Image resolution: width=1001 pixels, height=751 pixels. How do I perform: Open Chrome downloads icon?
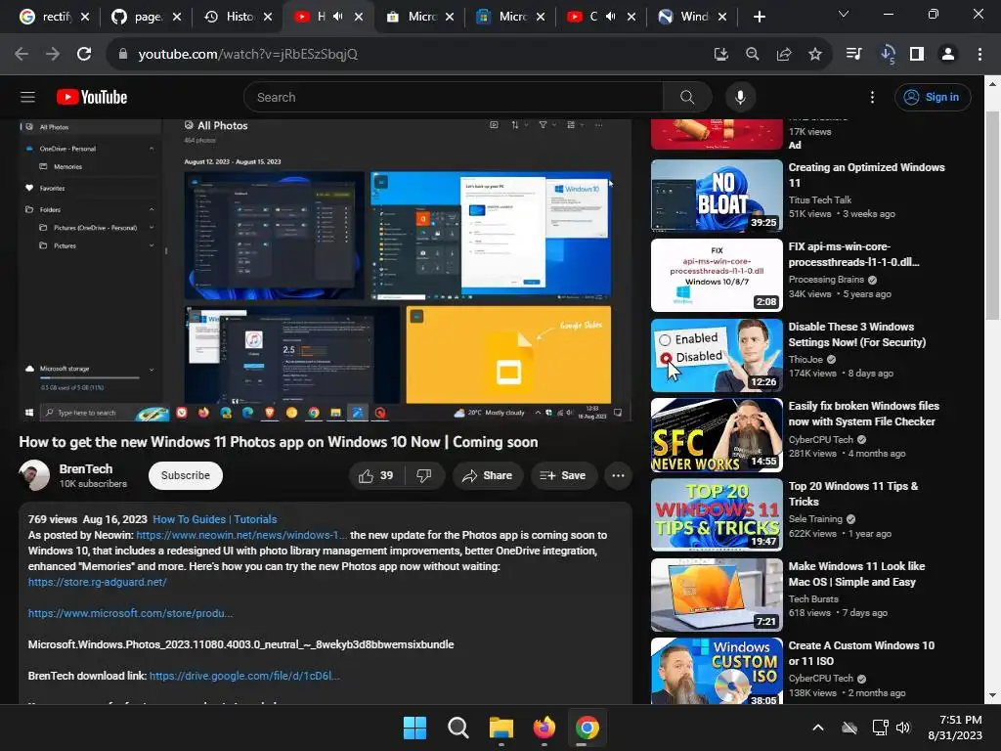pos(887,55)
